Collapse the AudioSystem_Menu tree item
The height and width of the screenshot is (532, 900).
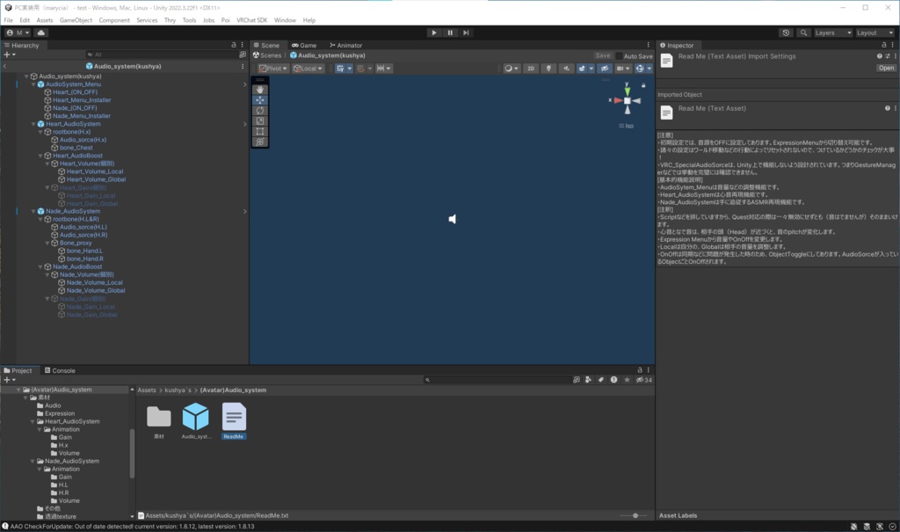point(33,84)
